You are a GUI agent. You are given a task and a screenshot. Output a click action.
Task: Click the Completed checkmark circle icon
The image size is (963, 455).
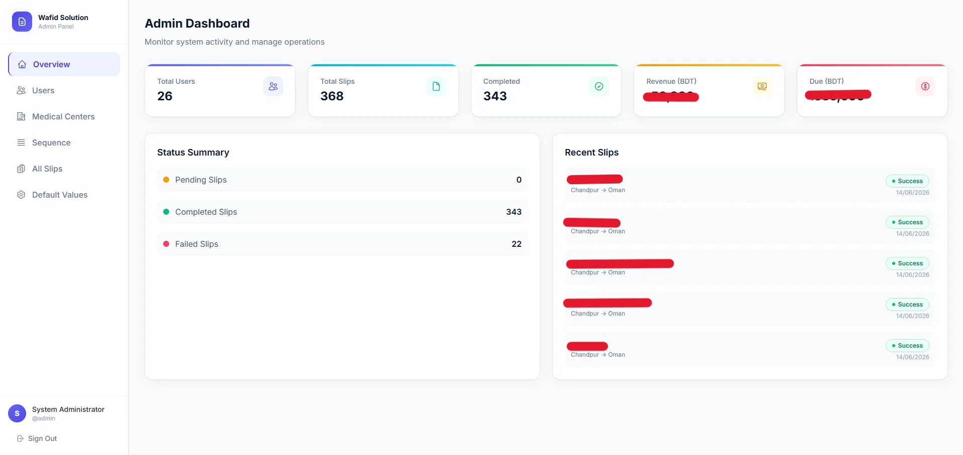point(599,86)
